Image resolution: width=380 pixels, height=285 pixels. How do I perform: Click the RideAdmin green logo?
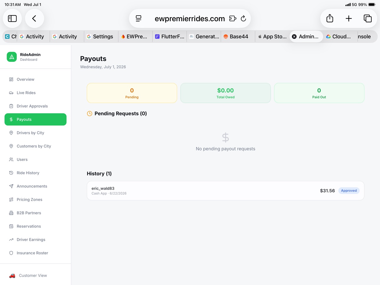[x=12, y=57]
